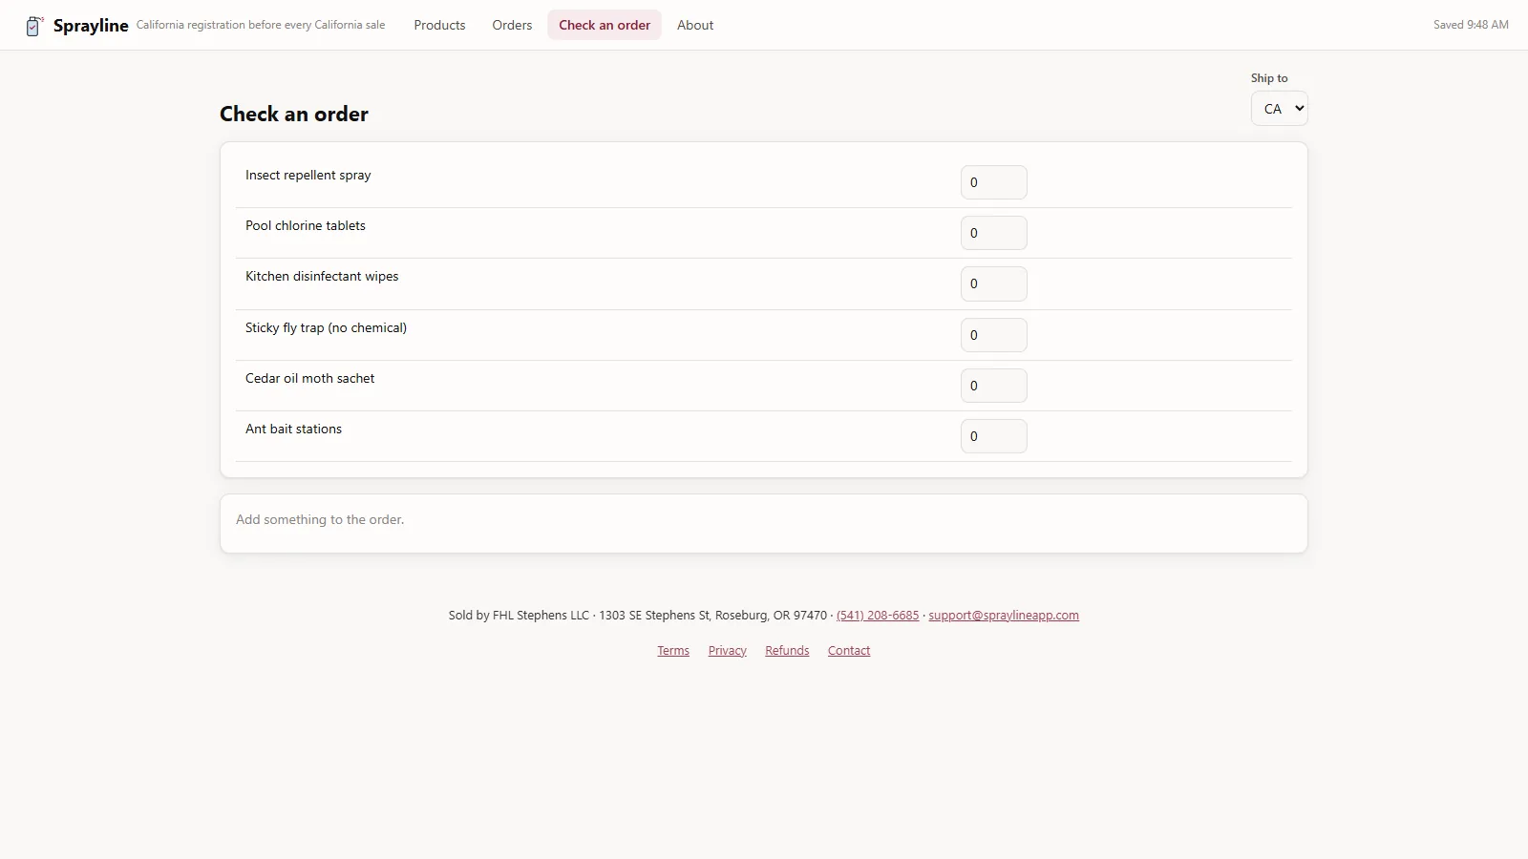
Task: Open the Refunds link
Action: [x=787, y=651]
